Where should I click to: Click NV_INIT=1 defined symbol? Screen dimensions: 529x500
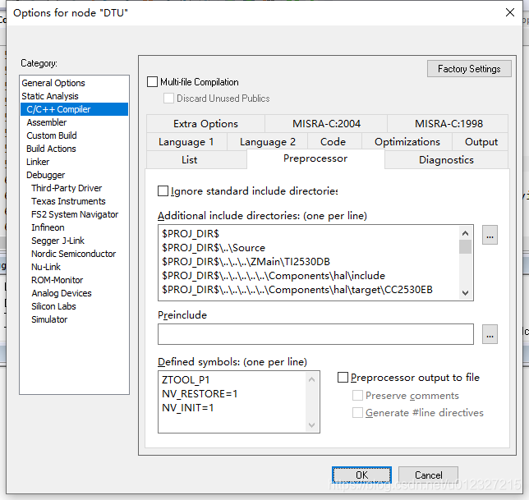click(187, 408)
